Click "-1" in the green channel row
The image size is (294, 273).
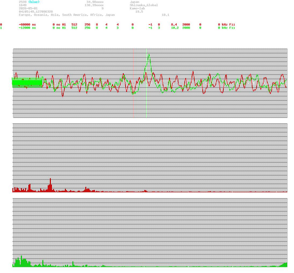150,28
